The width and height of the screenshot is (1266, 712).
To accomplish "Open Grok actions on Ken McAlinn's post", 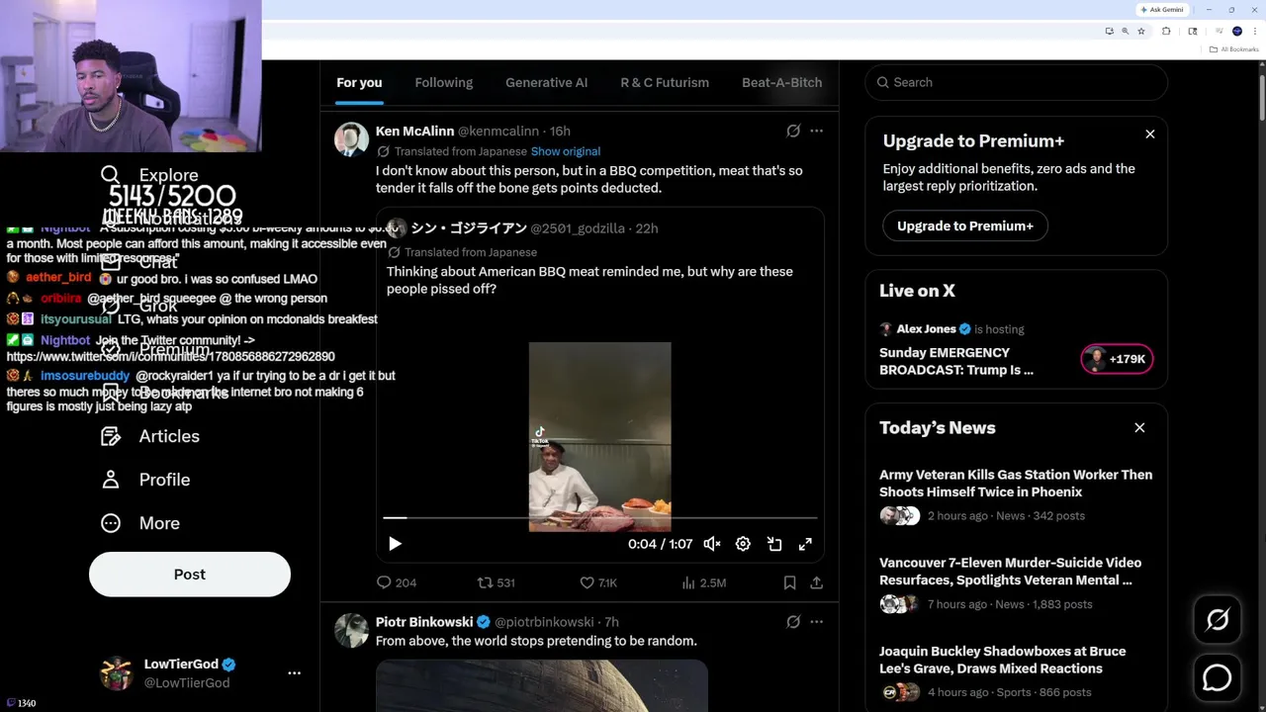I will [793, 131].
